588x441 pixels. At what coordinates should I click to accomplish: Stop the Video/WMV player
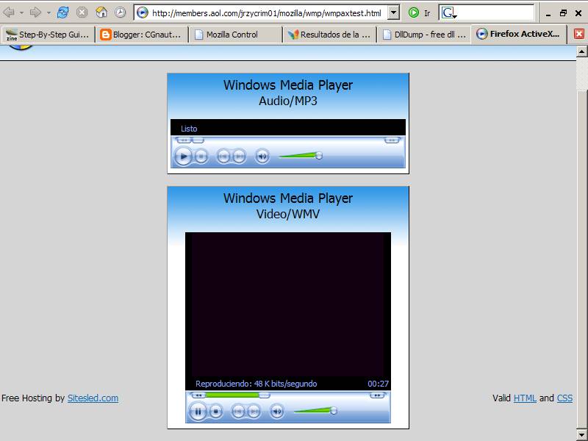pos(216,412)
